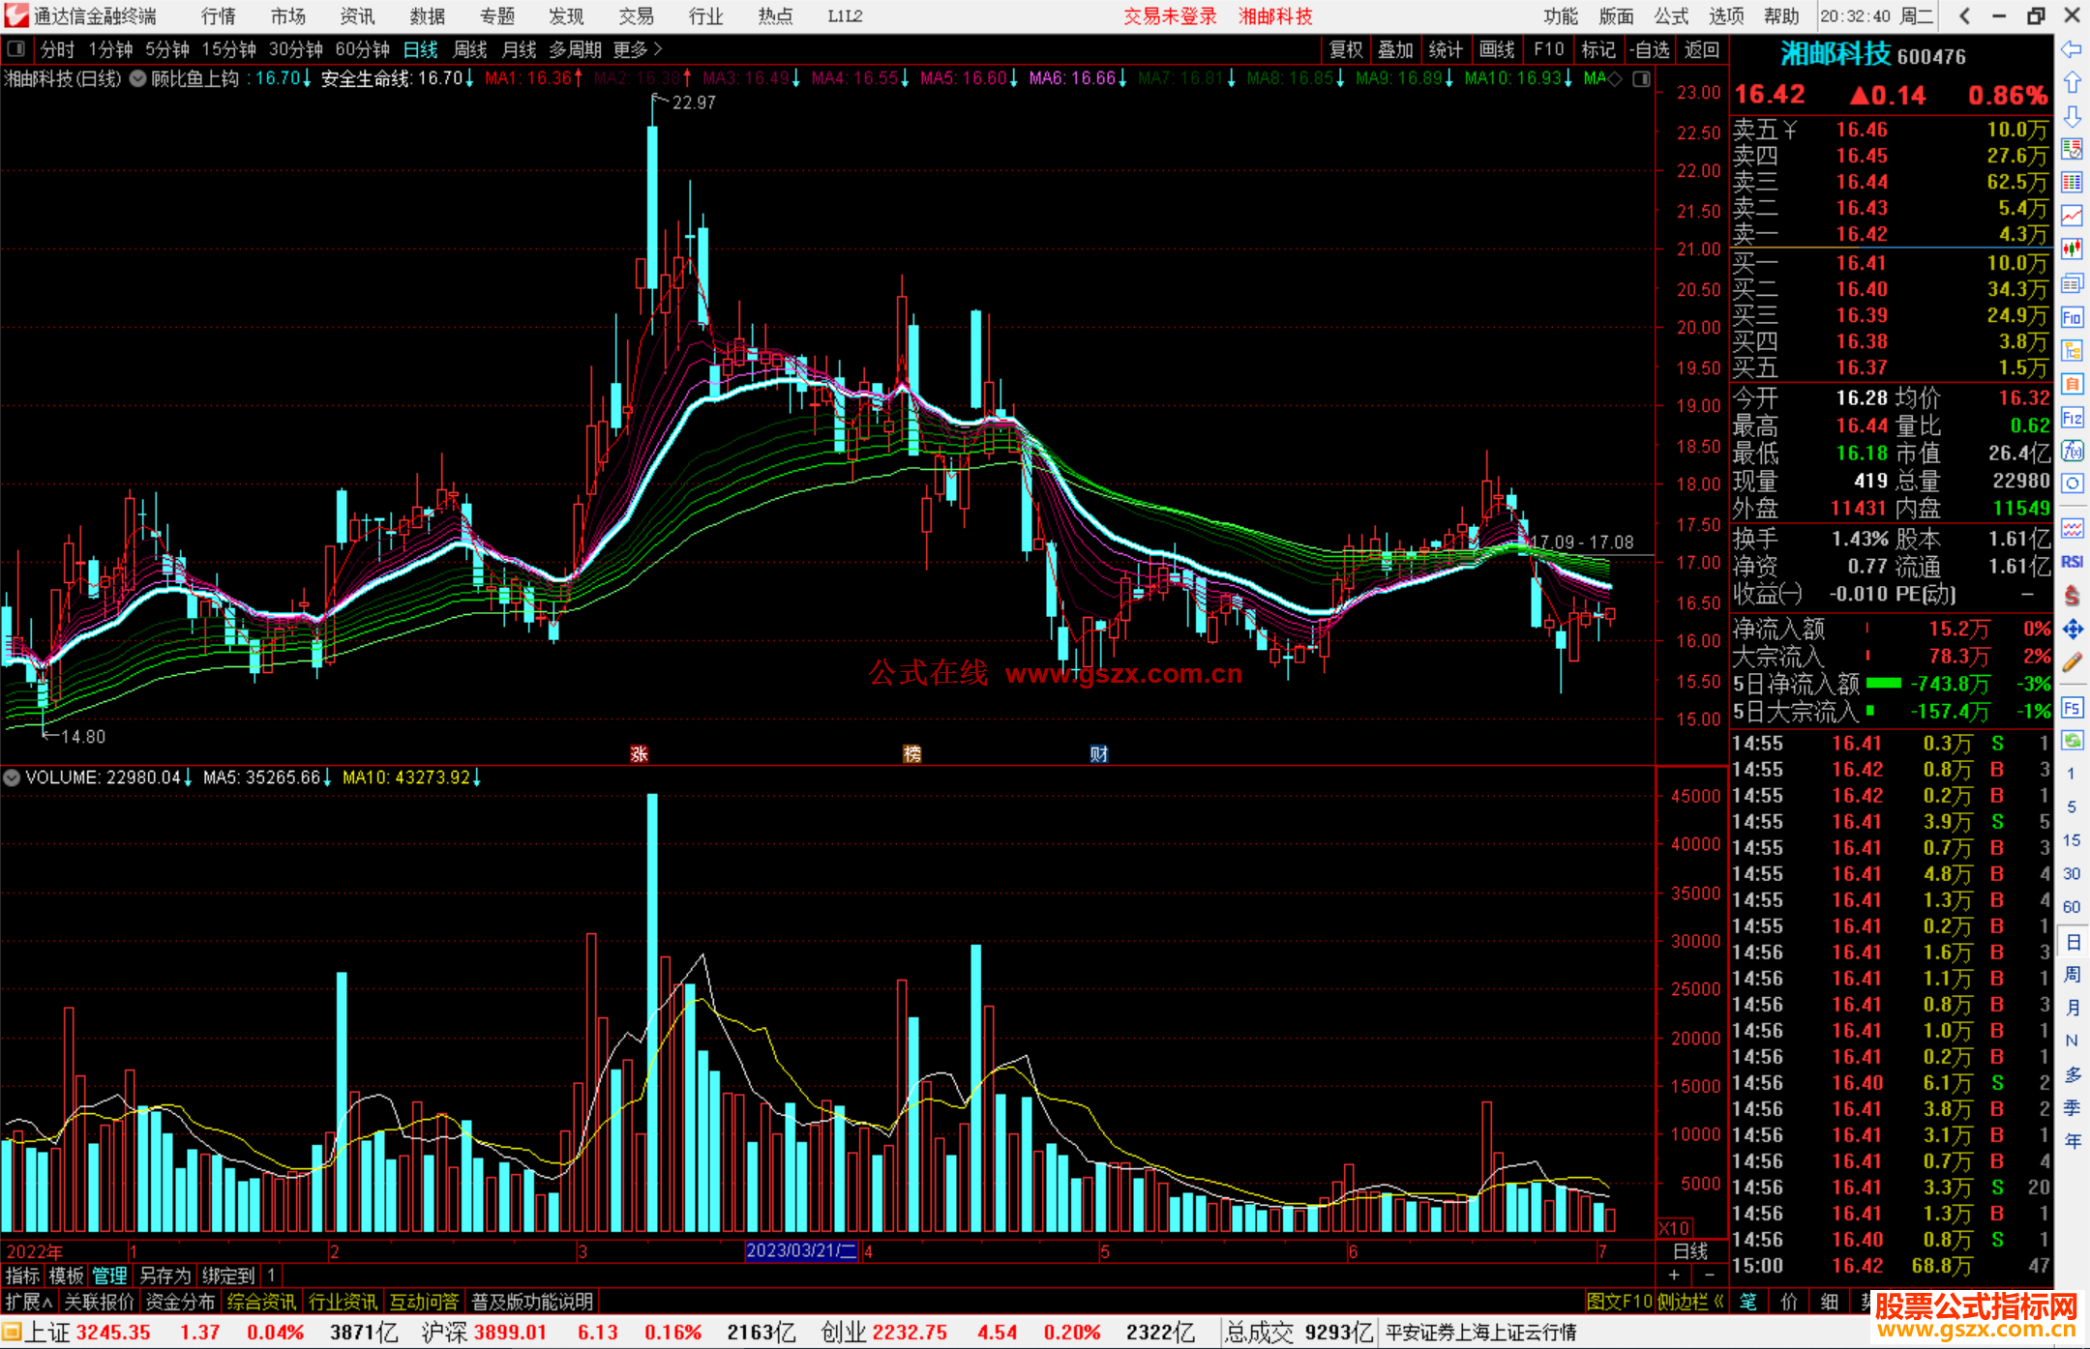Open the F10 company info icon
This screenshot has height=1349, width=2090.
click(2072, 317)
